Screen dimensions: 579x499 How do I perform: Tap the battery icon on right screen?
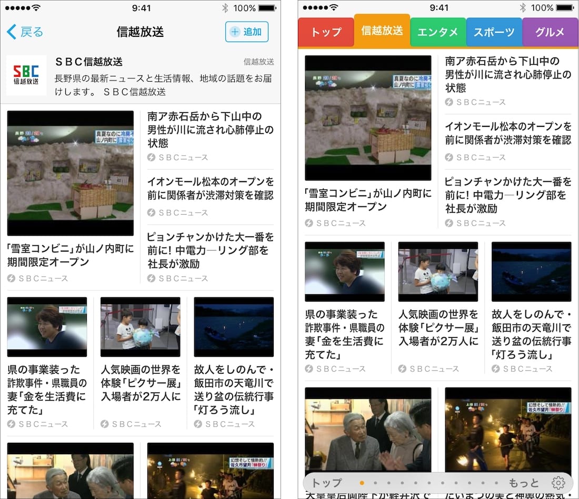565,8
